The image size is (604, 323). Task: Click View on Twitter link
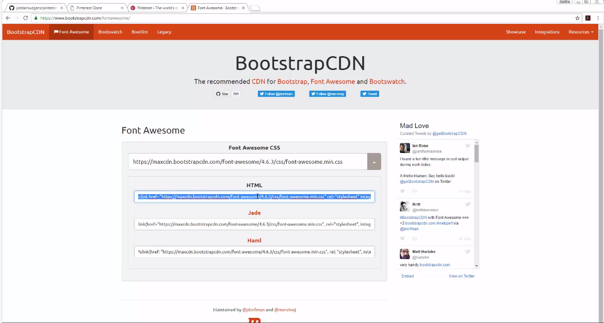click(462, 276)
